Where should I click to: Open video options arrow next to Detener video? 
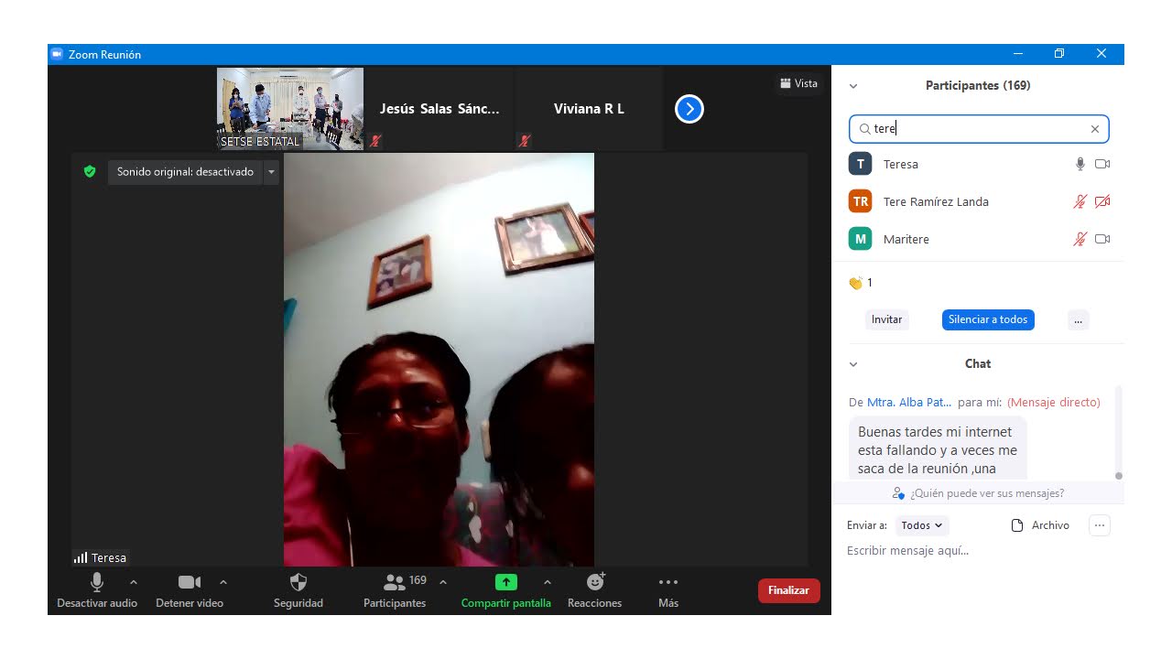(222, 582)
